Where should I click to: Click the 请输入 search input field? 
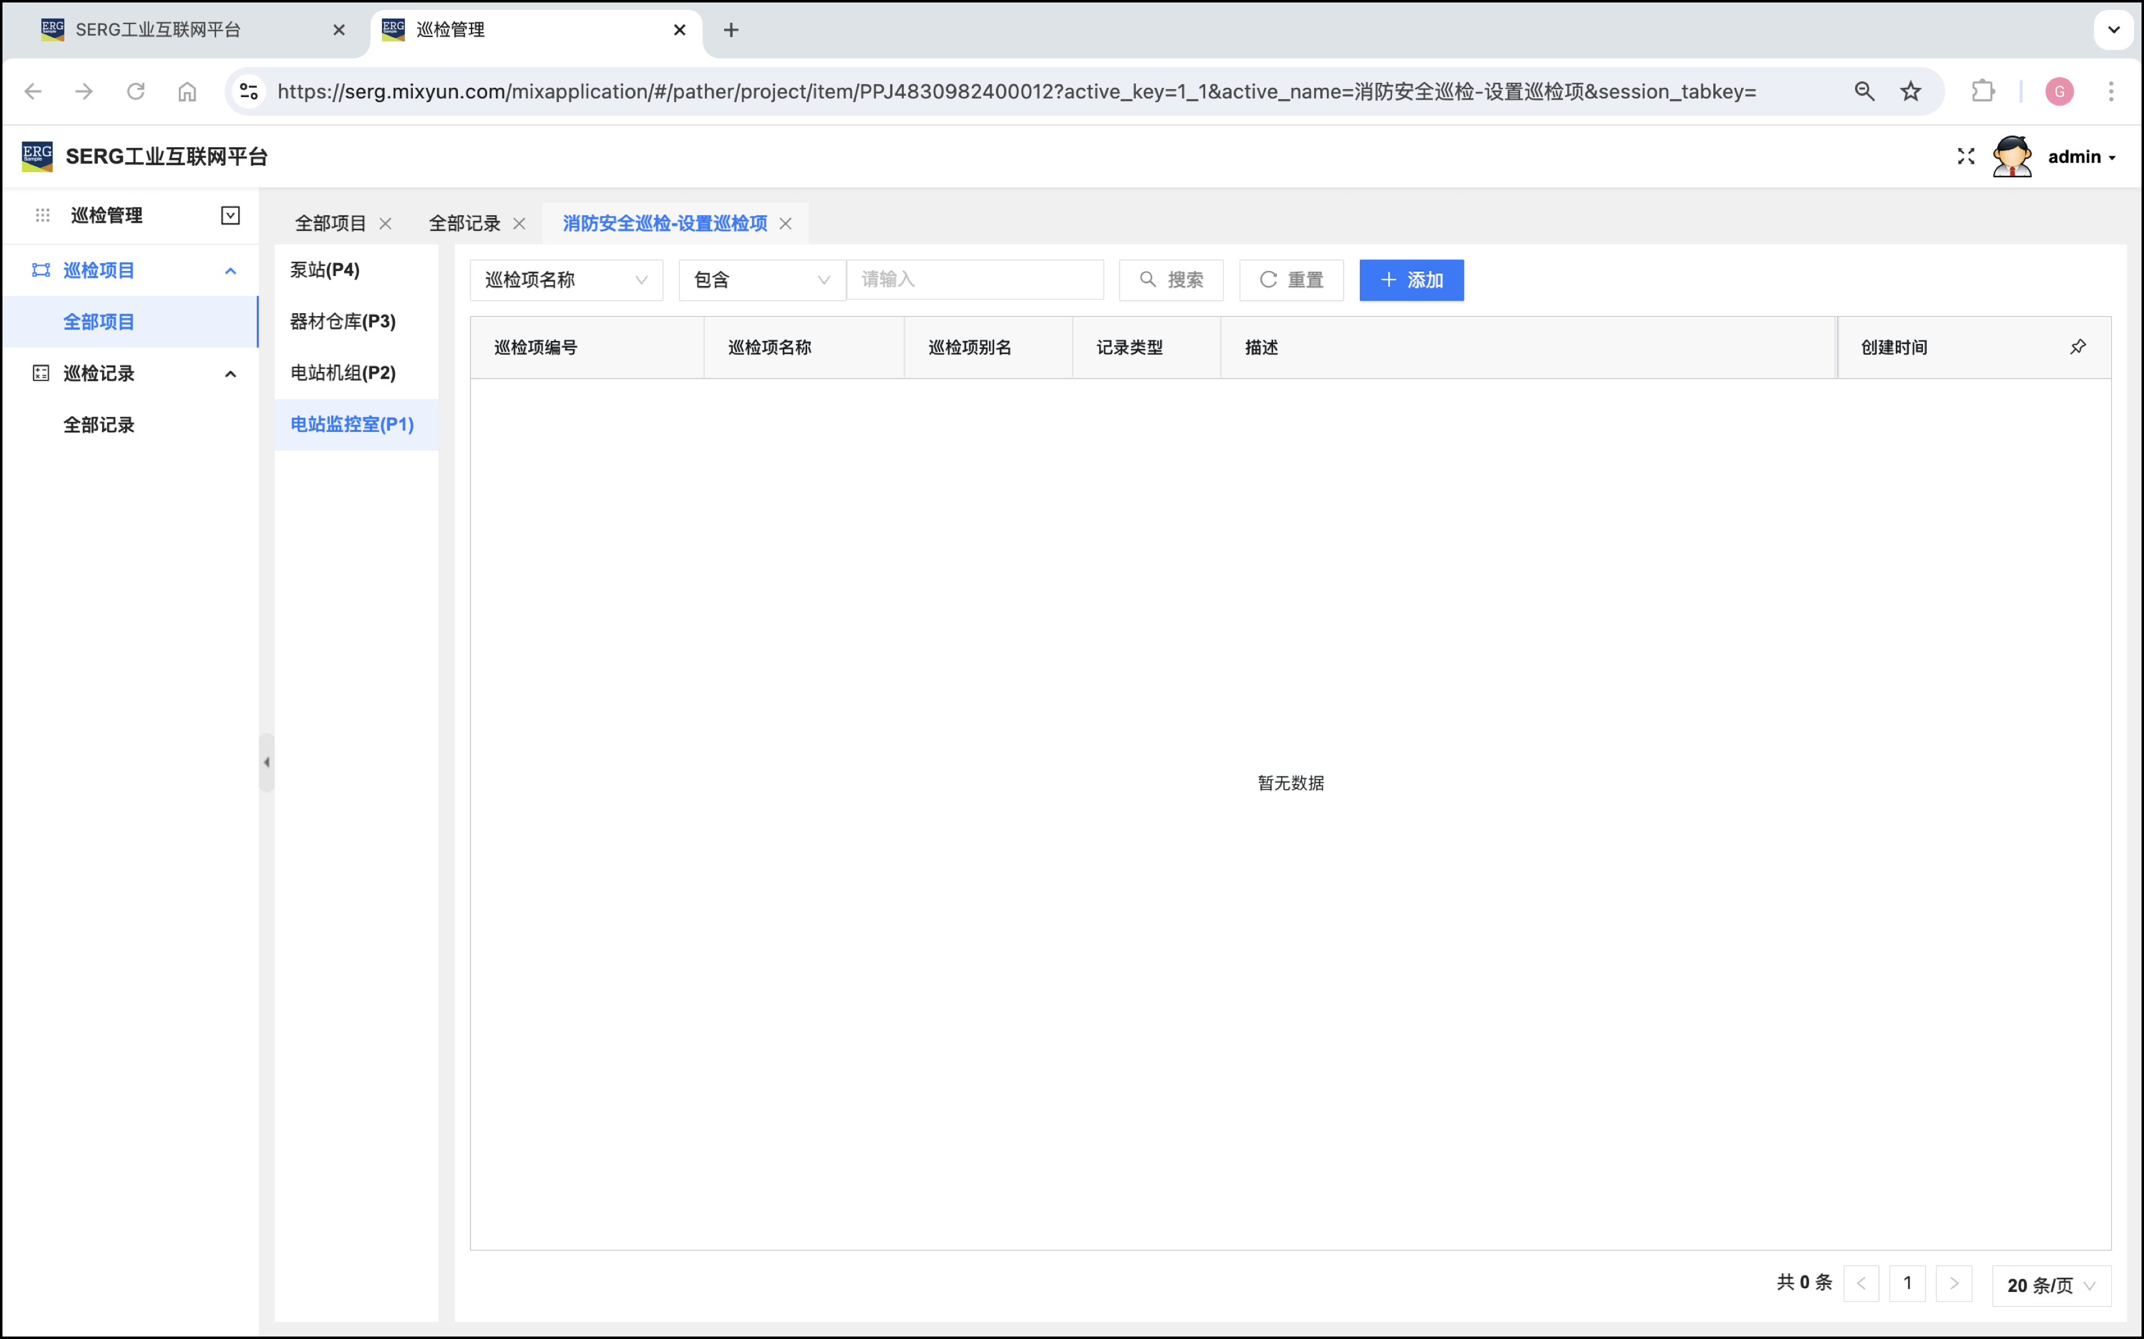[974, 280]
